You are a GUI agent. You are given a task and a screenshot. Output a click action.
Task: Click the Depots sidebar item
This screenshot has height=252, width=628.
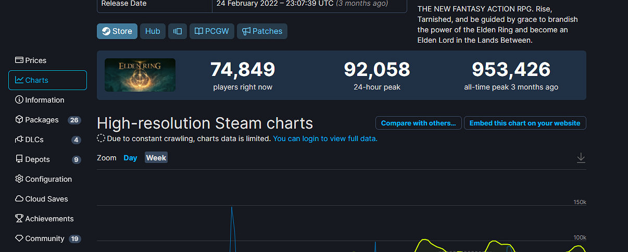pyautogui.click(x=37, y=159)
